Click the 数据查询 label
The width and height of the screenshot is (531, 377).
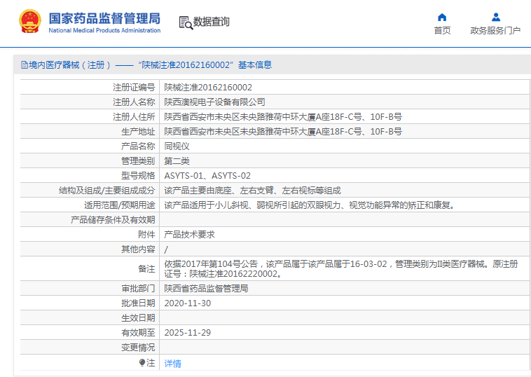coord(212,22)
